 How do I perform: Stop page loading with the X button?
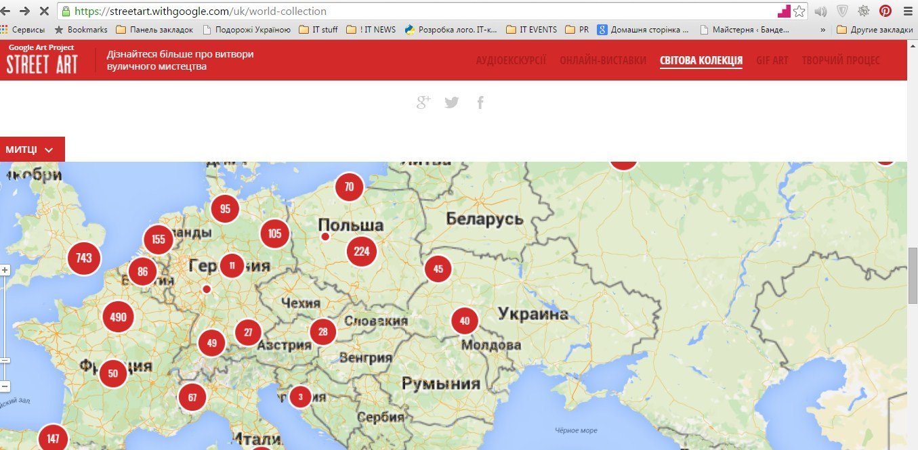(43, 12)
